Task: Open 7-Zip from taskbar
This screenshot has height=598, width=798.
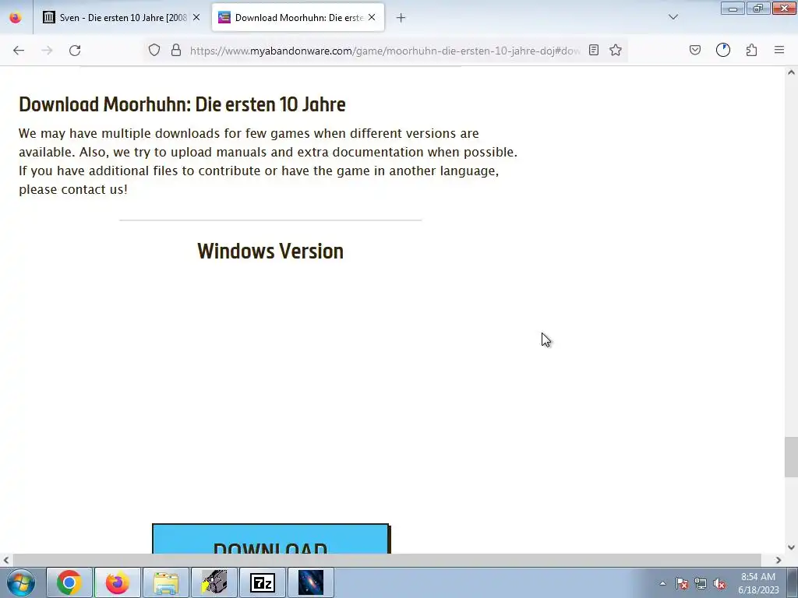Action: 263,582
